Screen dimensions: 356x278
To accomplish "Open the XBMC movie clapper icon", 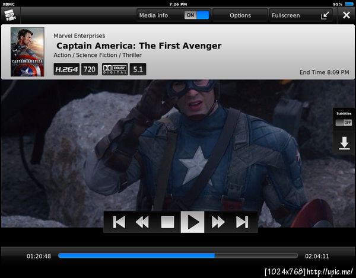I will pos(10,15).
